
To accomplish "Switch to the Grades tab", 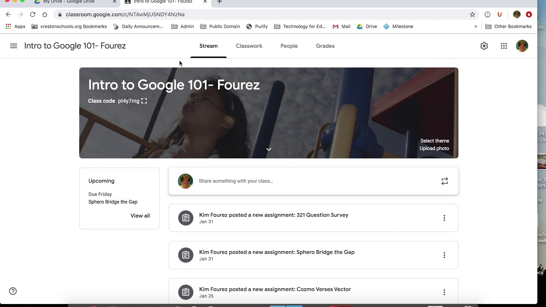I will pos(325,46).
